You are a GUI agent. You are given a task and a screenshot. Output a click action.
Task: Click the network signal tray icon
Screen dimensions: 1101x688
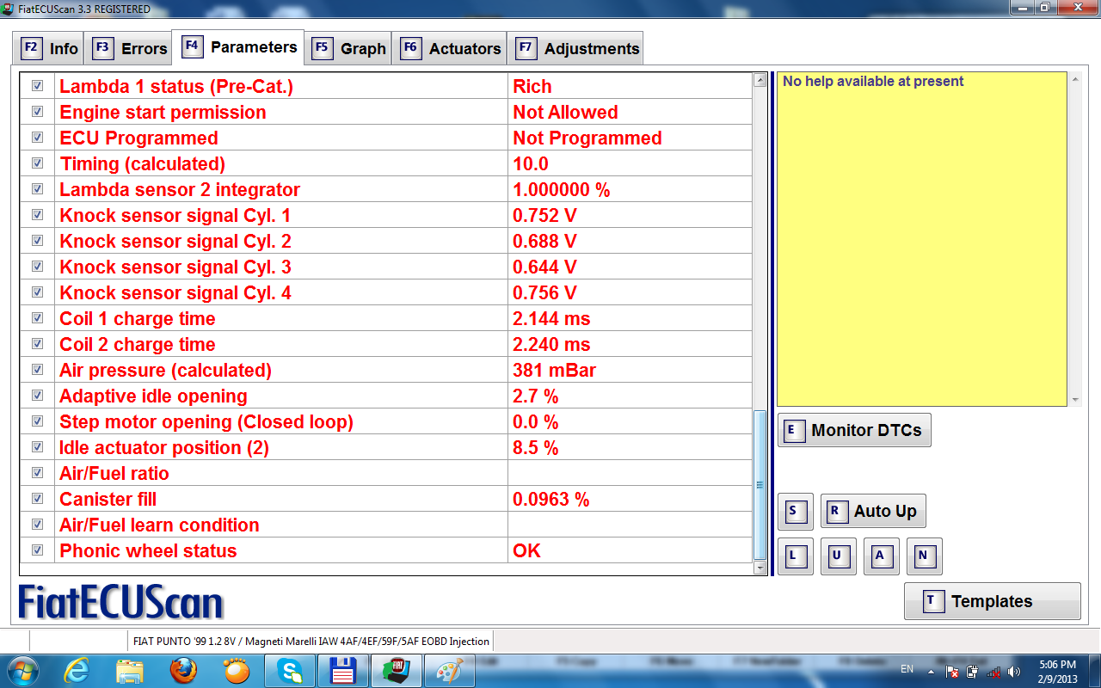993,672
